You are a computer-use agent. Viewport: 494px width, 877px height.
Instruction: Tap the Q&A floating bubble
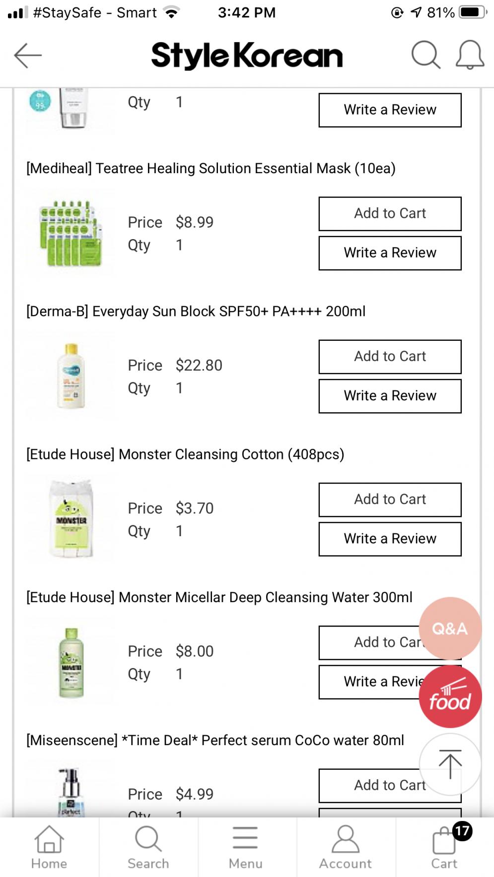tap(450, 628)
